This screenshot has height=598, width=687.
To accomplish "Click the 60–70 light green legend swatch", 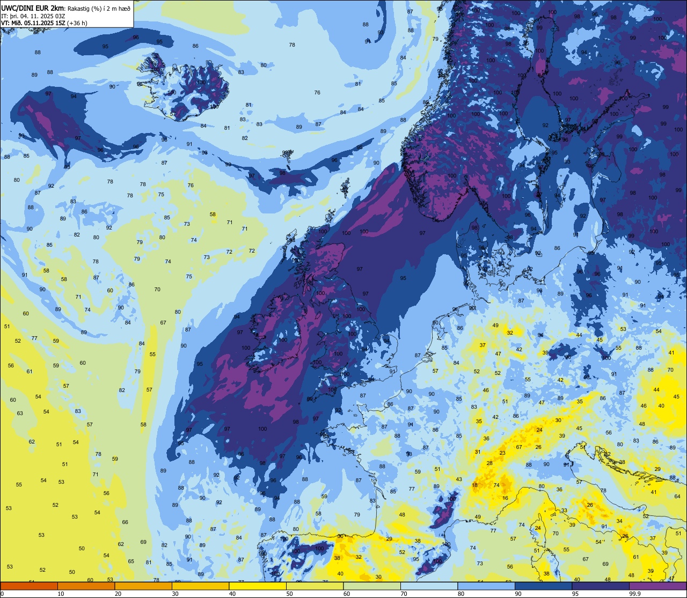I will click(372, 586).
